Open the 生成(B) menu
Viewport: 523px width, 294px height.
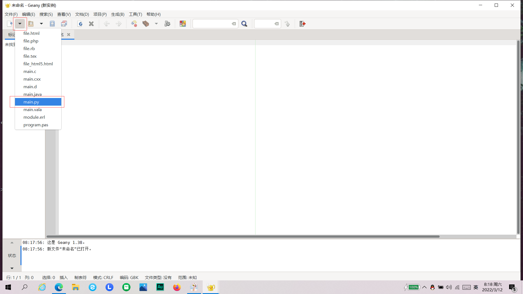(118, 14)
